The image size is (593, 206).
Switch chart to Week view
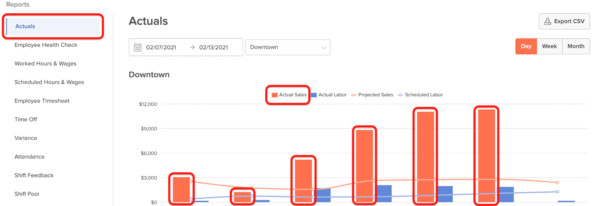click(549, 46)
